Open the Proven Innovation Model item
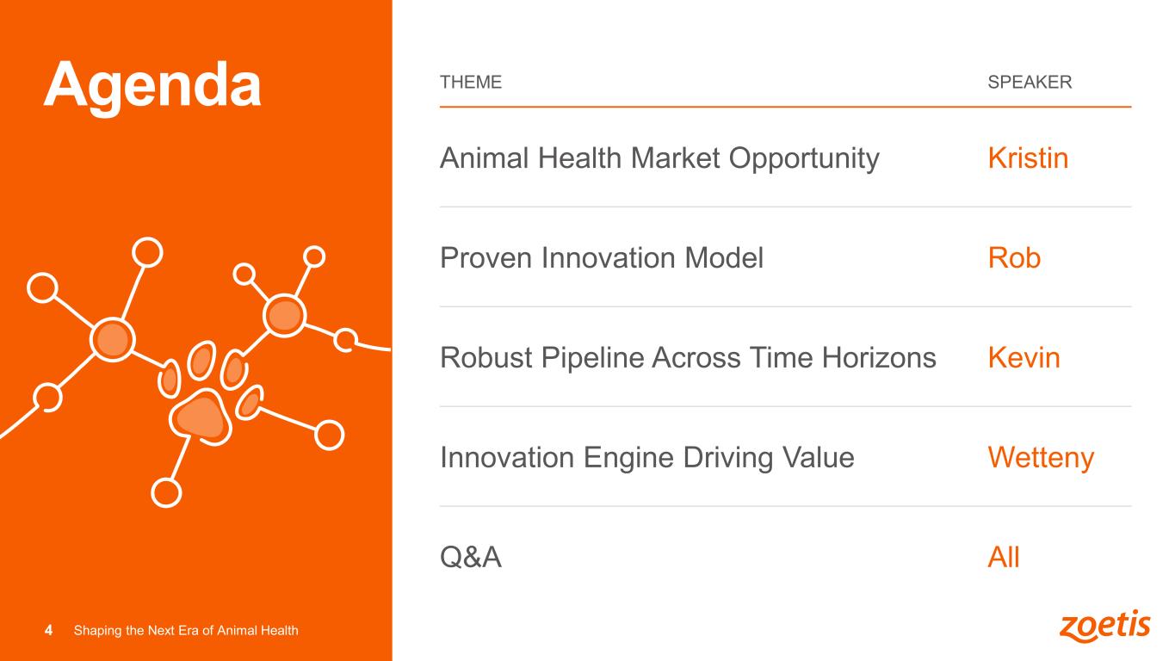The width and height of the screenshot is (1175, 661). [602, 258]
